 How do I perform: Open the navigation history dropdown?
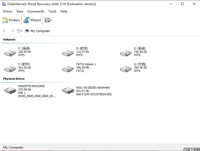pyautogui.click(x=19, y=31)
